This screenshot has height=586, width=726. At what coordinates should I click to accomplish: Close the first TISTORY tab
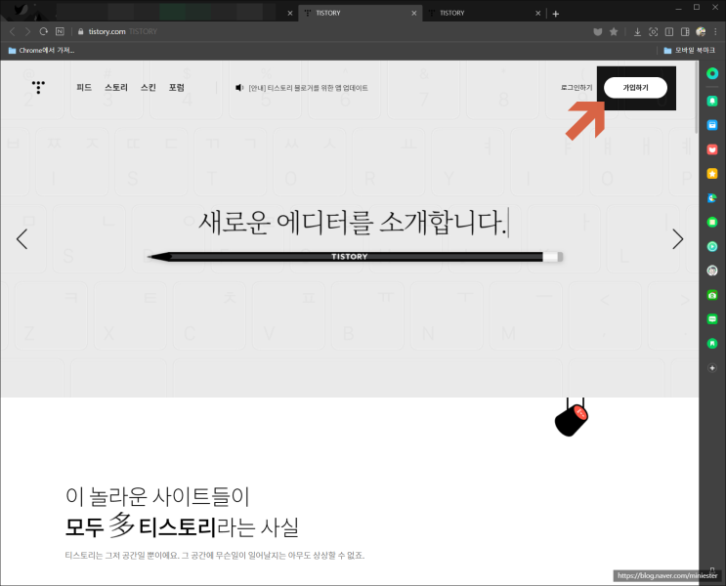point(414,13)
